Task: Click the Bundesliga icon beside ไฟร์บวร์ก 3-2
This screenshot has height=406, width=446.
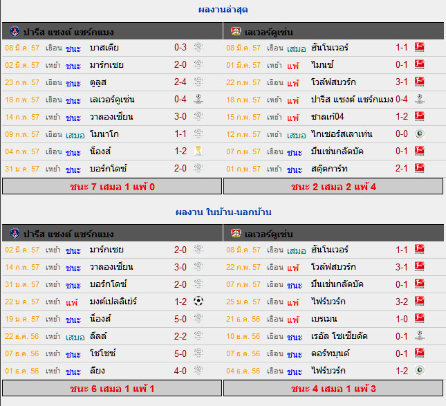Action: click(420, 301)
